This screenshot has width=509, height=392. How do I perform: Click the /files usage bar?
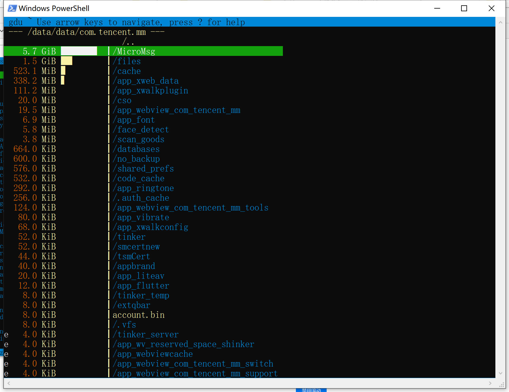tap(67, 61)
